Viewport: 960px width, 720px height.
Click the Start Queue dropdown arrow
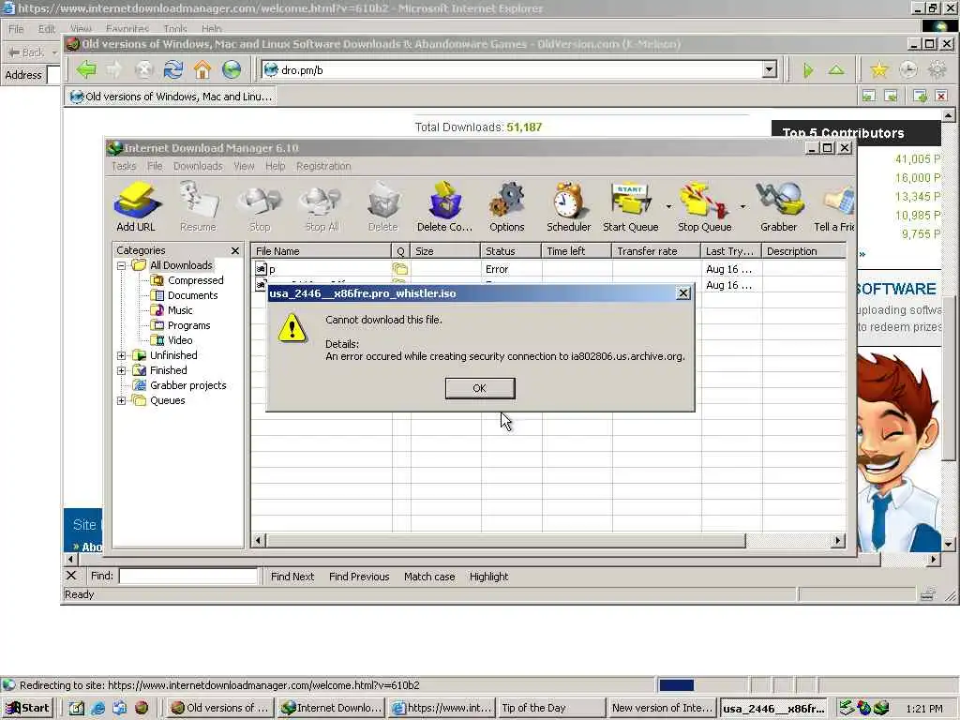[668, 207]
